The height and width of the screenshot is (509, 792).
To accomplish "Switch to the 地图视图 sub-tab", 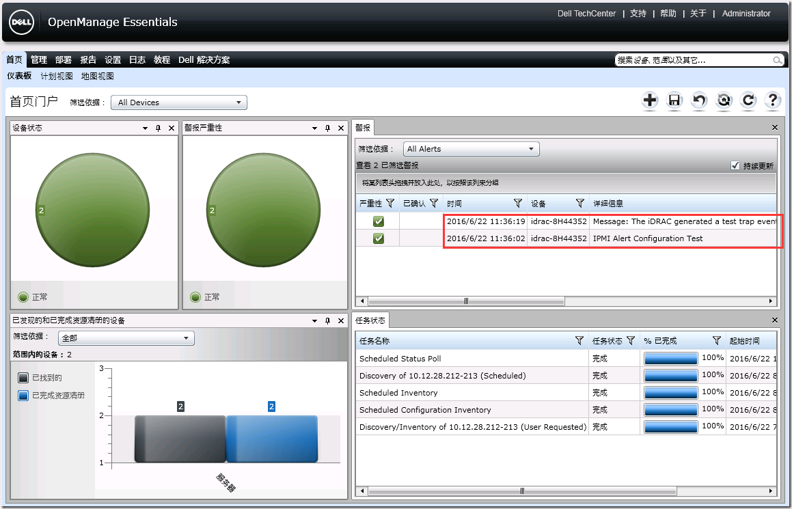I will coord(98,77).
